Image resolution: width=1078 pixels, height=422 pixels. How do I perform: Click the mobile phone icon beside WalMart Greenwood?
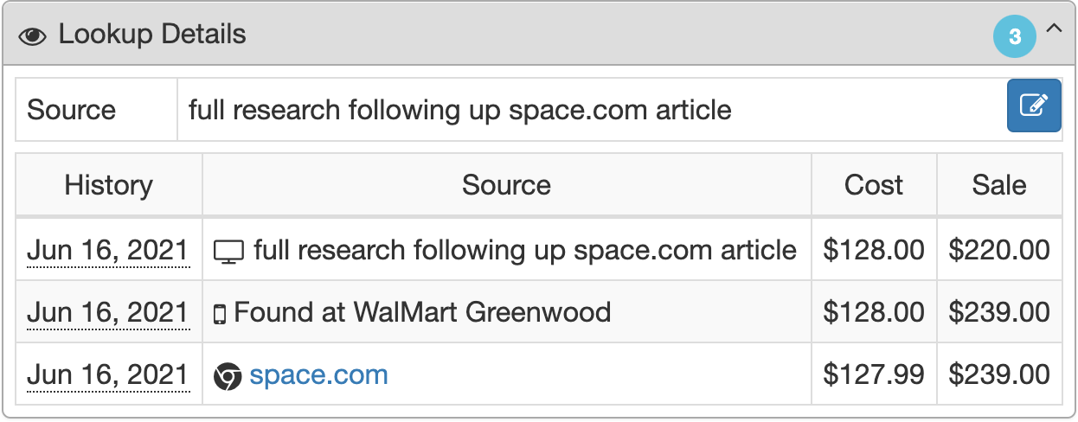coord(220,314)
